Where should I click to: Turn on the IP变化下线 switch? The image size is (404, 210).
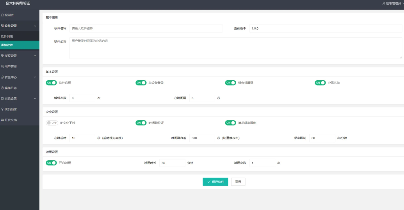pos(51,123)
